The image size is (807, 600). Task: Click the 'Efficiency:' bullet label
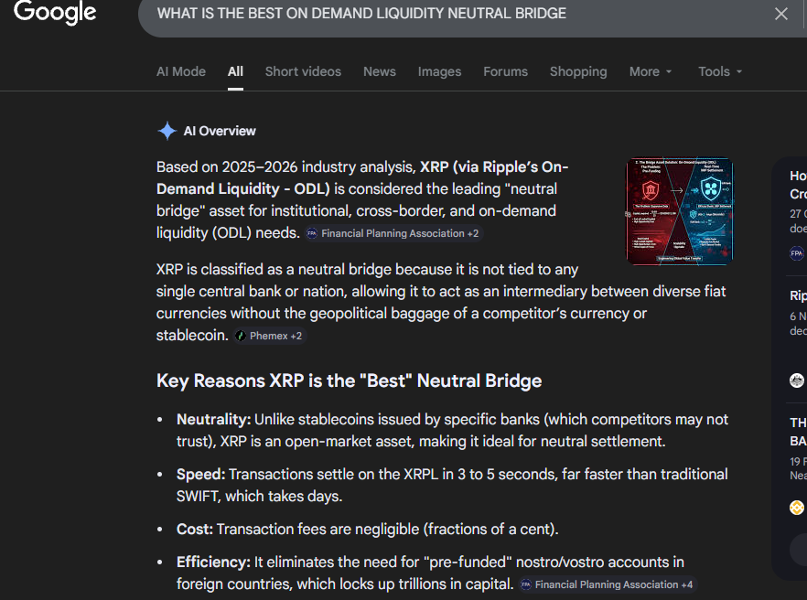213,562
